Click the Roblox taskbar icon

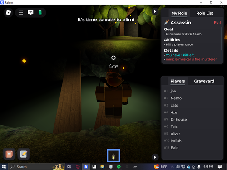[86, 167]
